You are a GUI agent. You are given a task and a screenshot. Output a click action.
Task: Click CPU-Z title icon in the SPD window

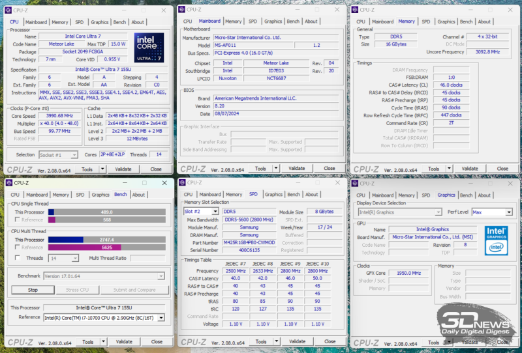183,183
